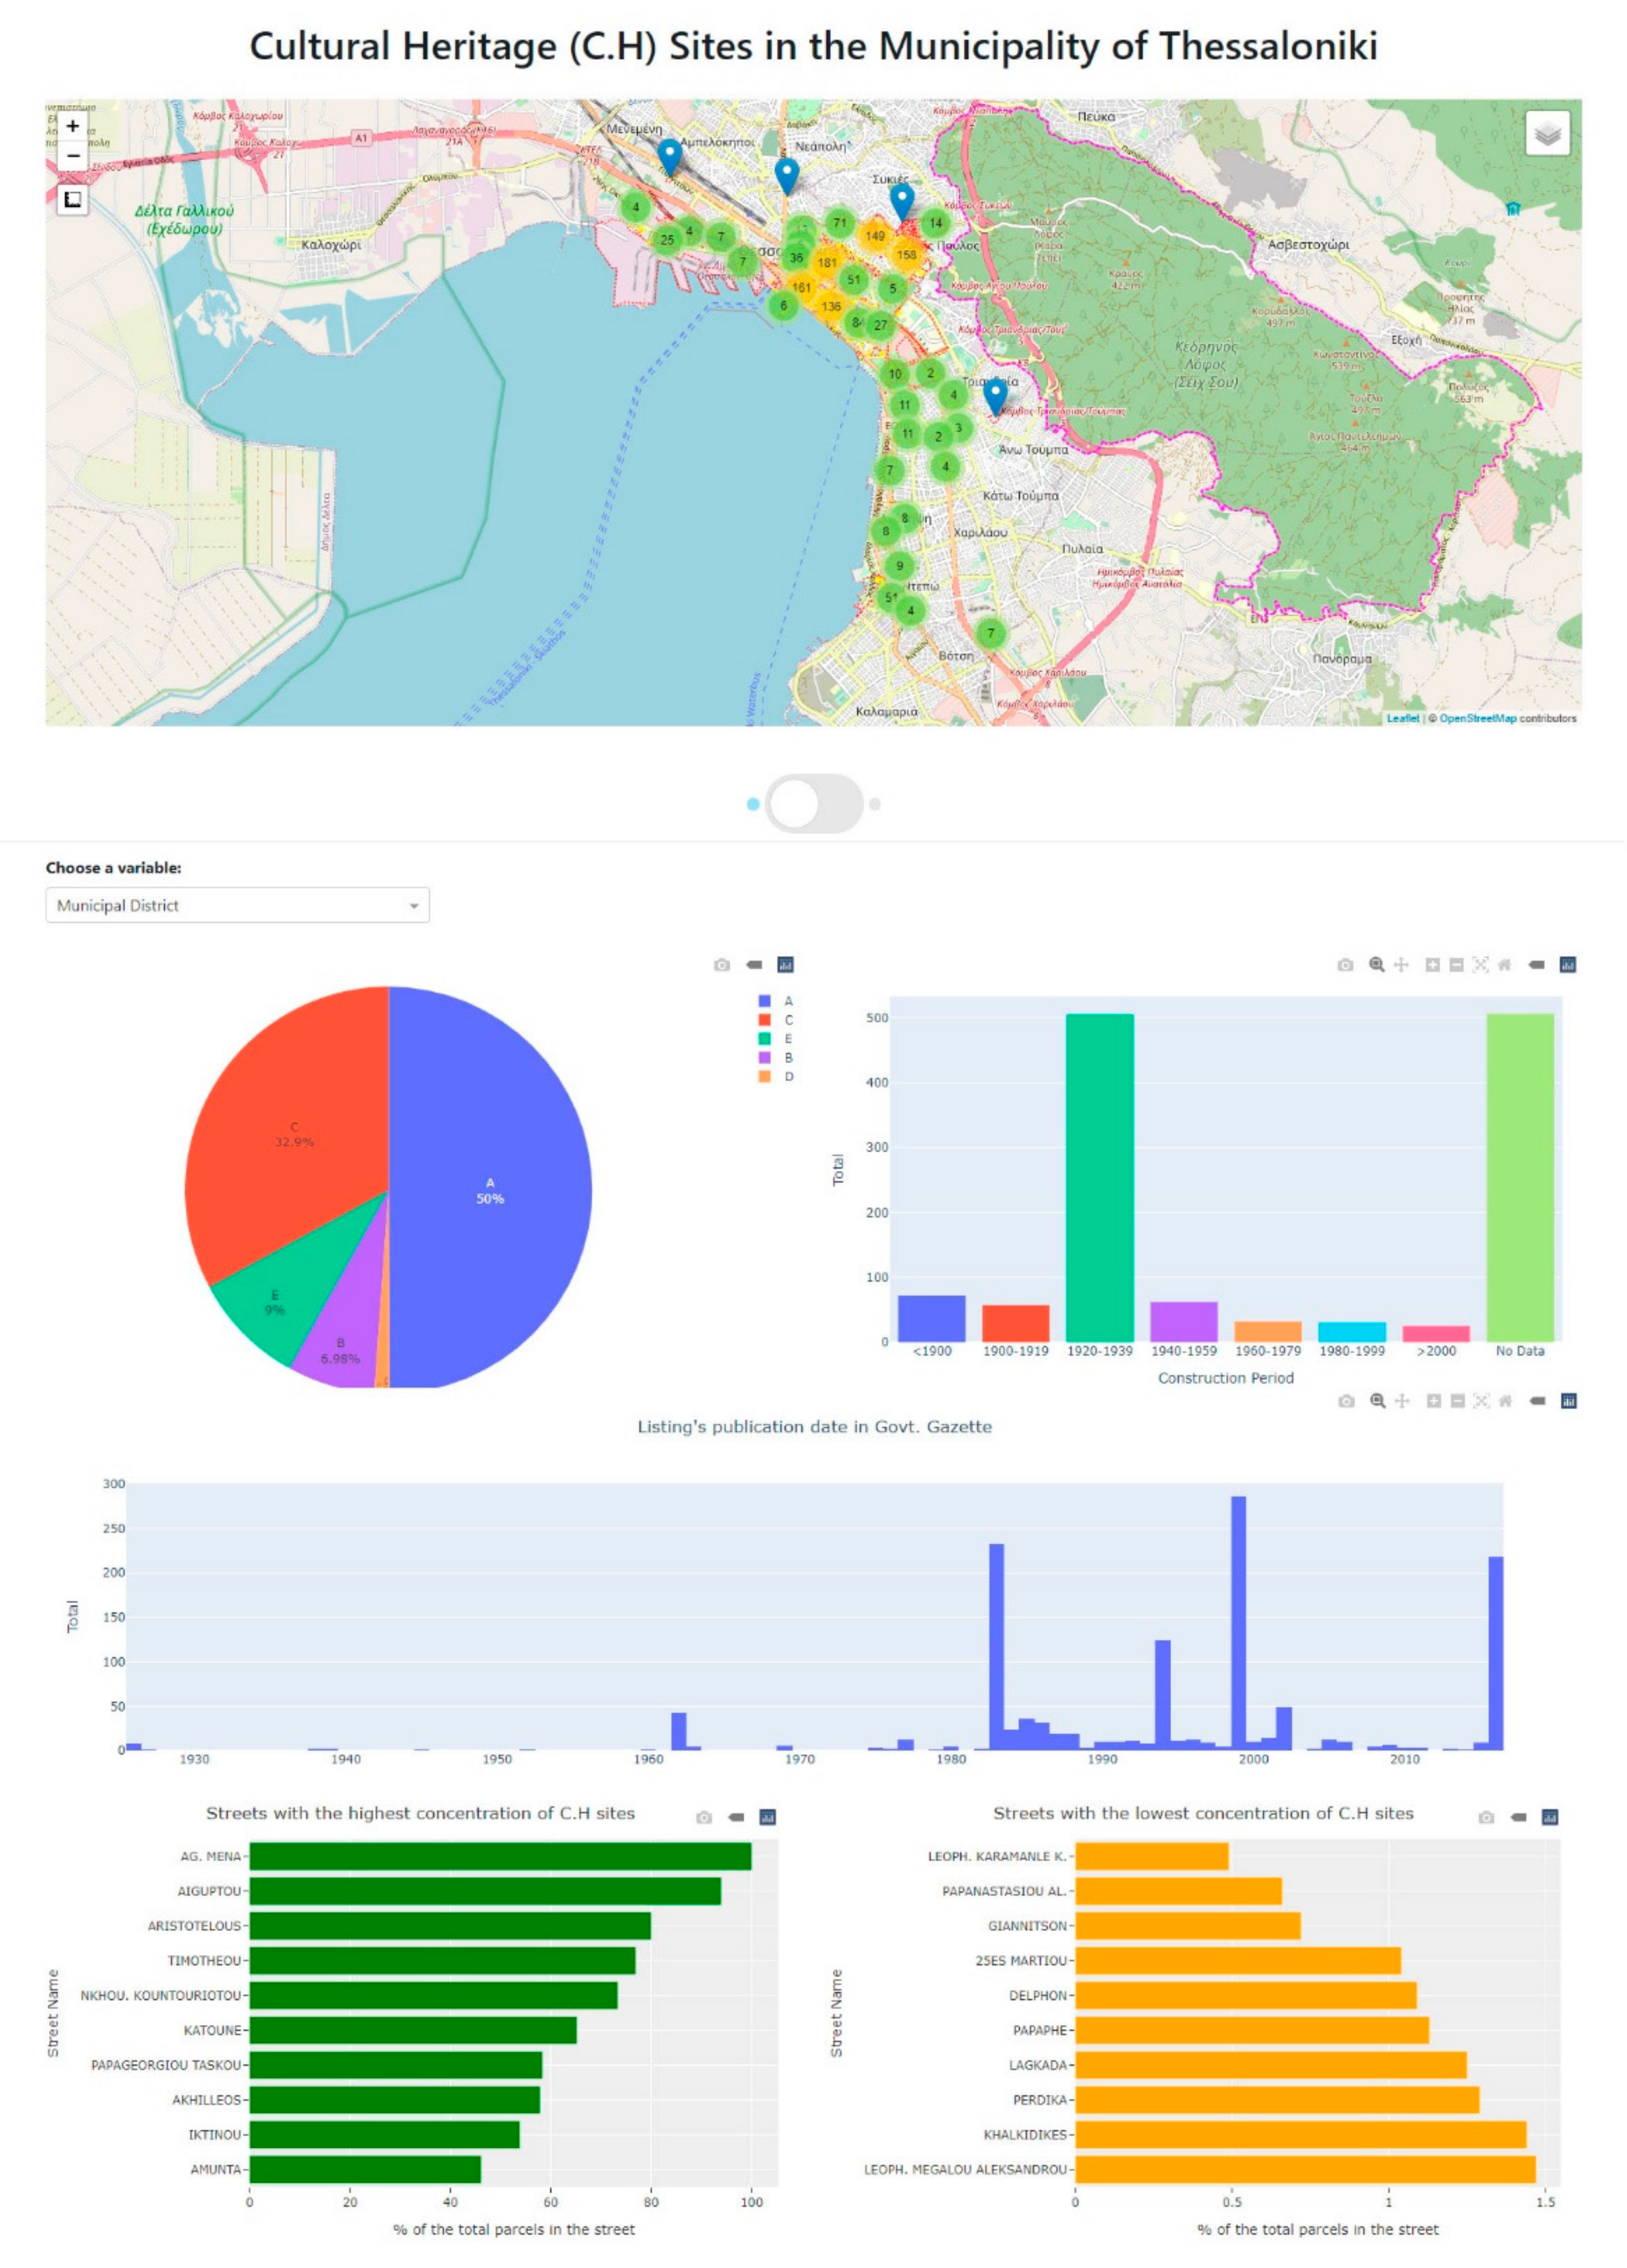Open the OpenStreetMap attribution link
The height and width of the screenshot is (2268, 1627).
click(1477, 718)
